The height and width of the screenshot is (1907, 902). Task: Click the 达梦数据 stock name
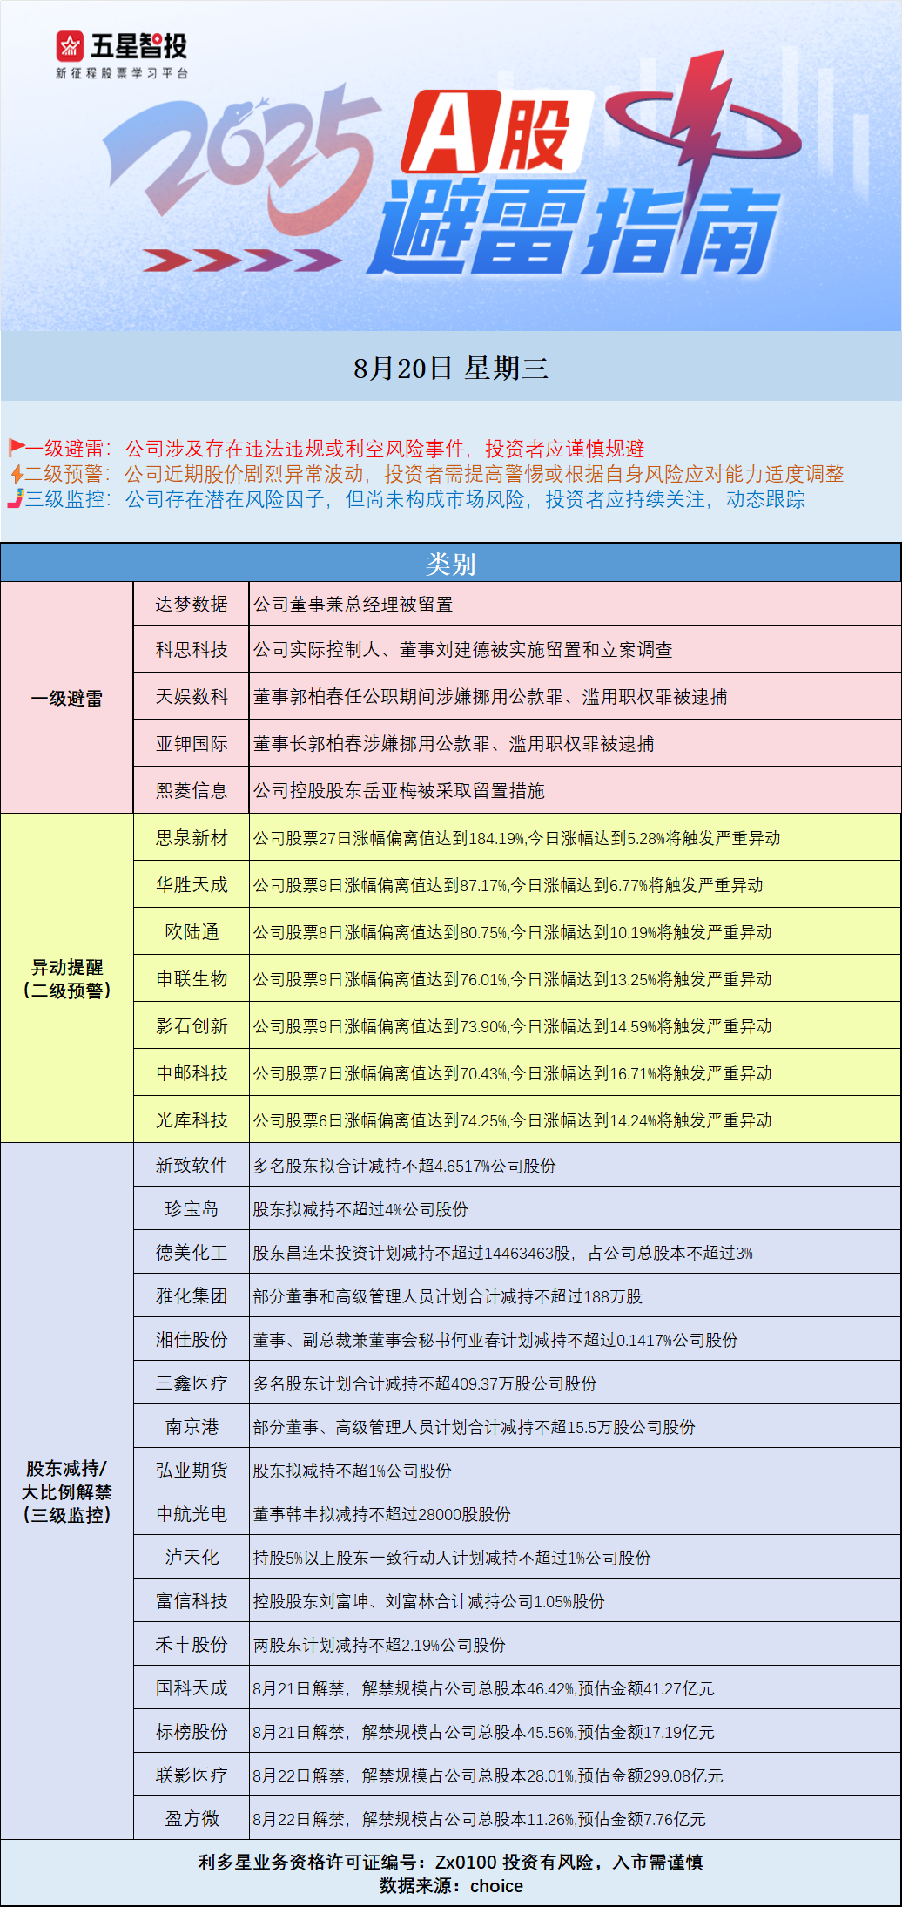point(192,604)
